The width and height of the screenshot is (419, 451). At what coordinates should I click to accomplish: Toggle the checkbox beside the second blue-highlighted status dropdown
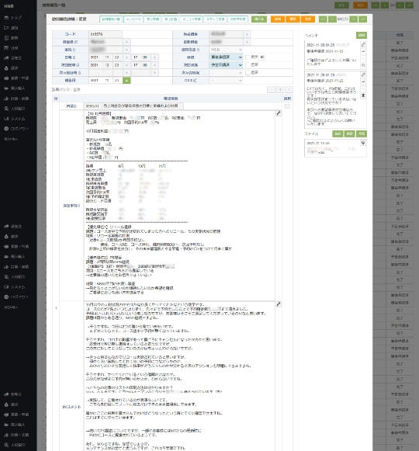click(248, 65)
